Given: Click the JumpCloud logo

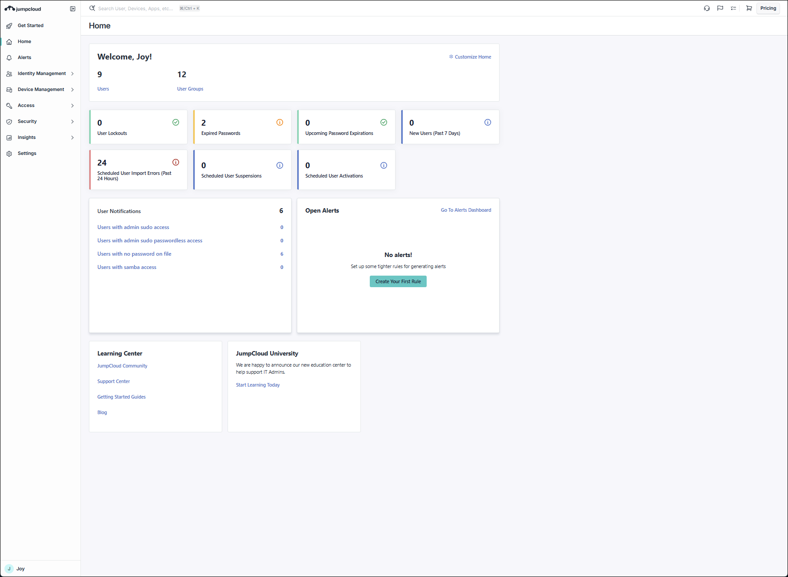Looking at the screenshot, I should [x=23, y=9].
